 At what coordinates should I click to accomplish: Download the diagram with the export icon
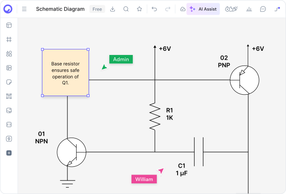point(113,9)
